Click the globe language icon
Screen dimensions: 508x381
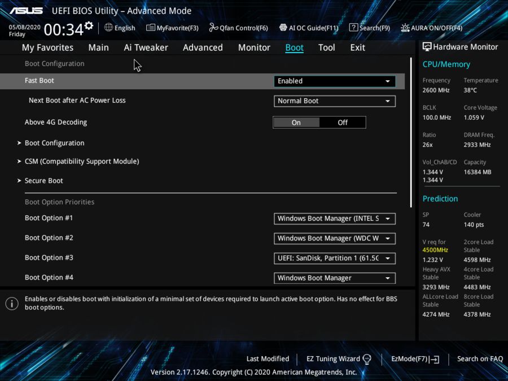coord(108,28)
